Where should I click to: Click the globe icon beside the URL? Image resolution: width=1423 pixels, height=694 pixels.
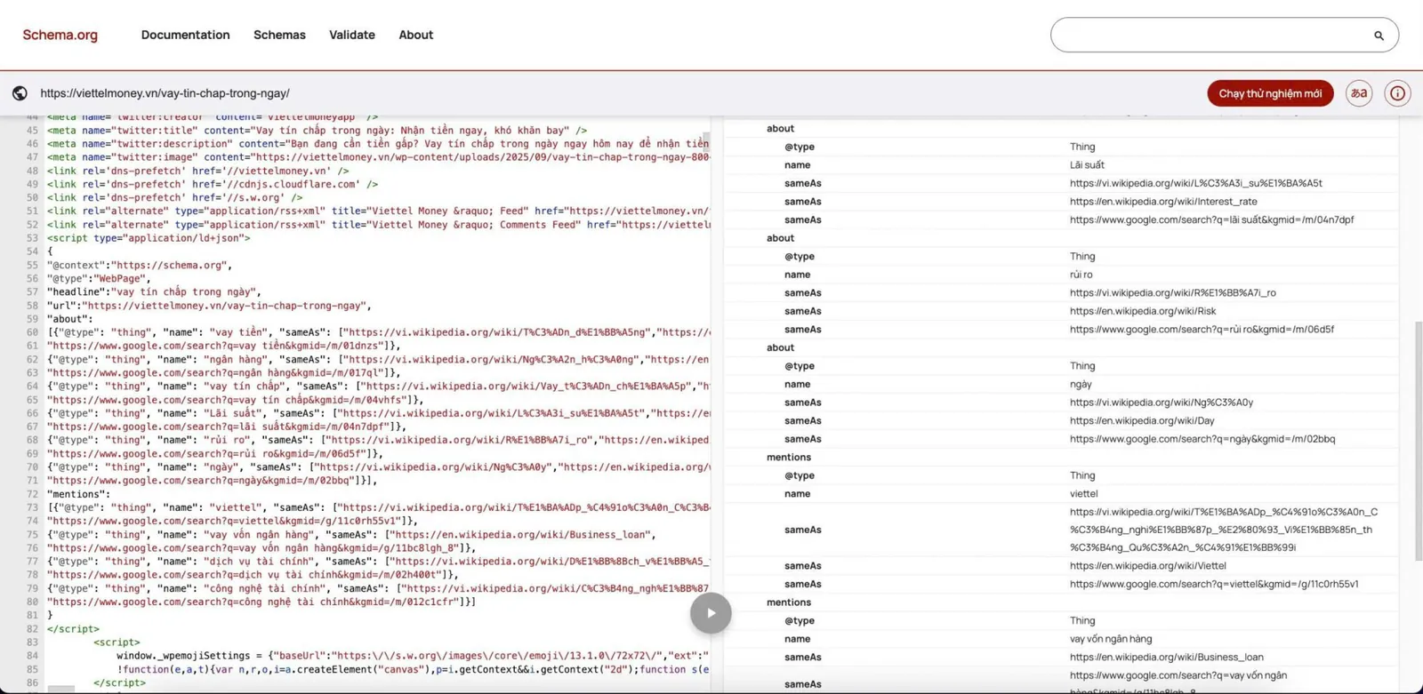(x=20, y=93)
